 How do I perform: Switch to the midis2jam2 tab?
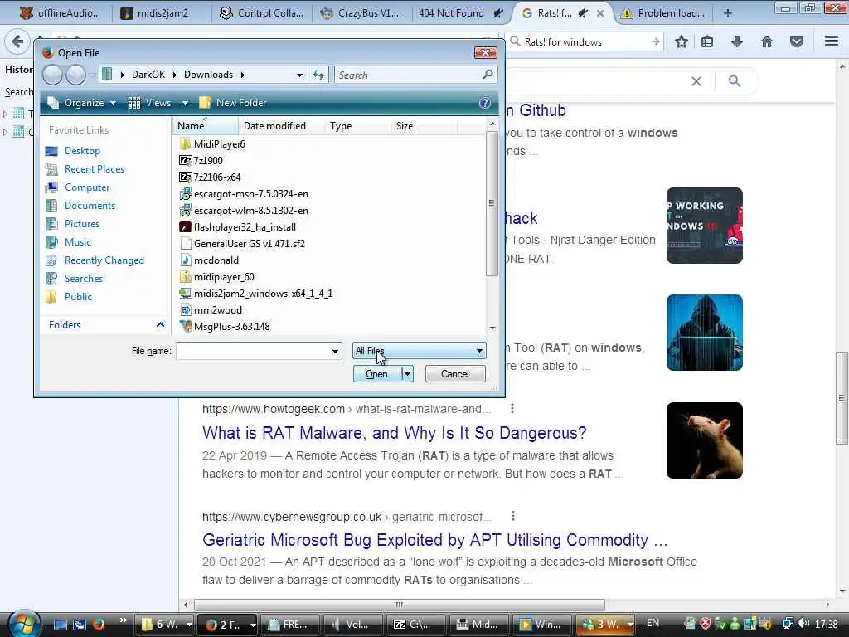click(161, 13)
